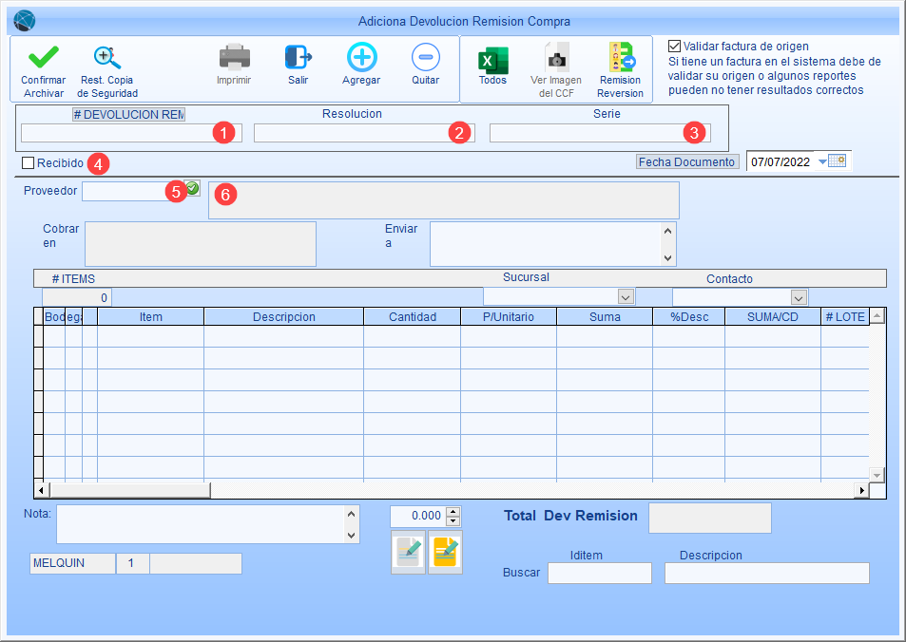Add a row with Agregar icon
This screenshot has width=906, height=642.
[361, 57]
